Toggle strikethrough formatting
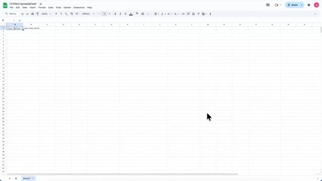Screen dimensions: 322x181 [125, 14]
